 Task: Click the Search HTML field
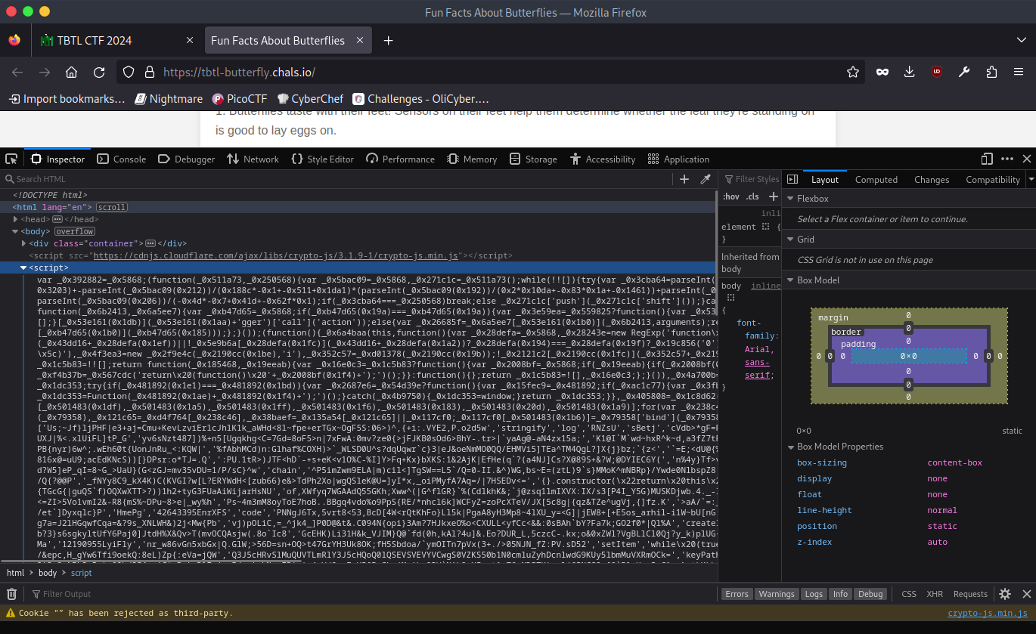pos(337,179)
